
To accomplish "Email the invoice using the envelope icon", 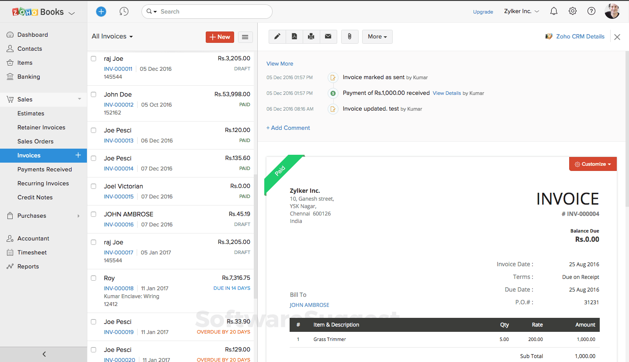I will 328,37.
